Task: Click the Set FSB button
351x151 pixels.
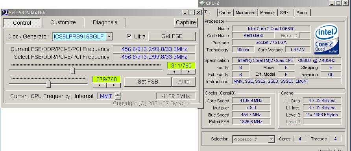Action: coord(148,82)
